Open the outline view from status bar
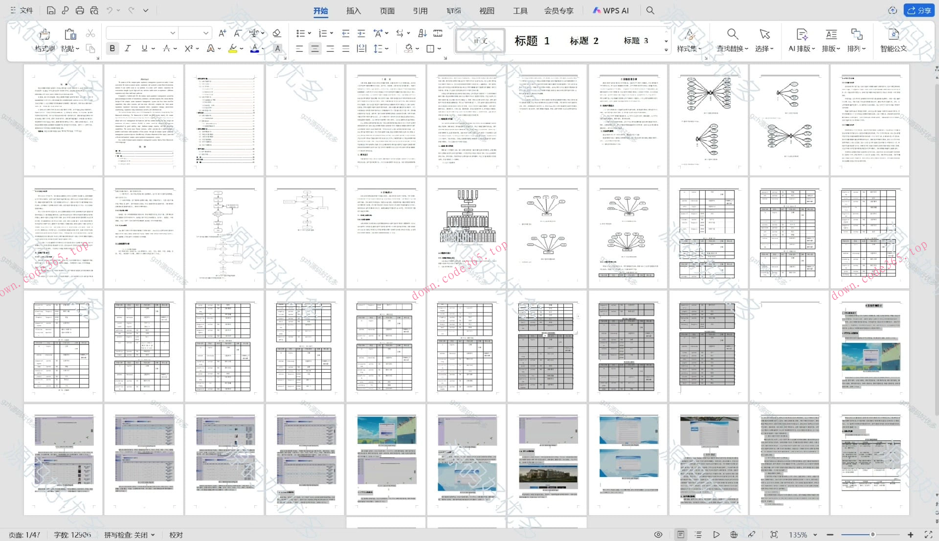 coord(698,535)
